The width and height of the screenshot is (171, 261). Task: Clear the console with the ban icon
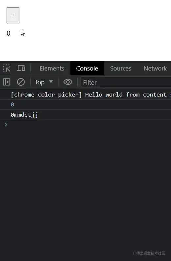[x=21, y=82]
